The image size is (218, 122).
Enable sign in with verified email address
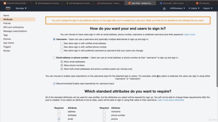(x=62, y=43)
